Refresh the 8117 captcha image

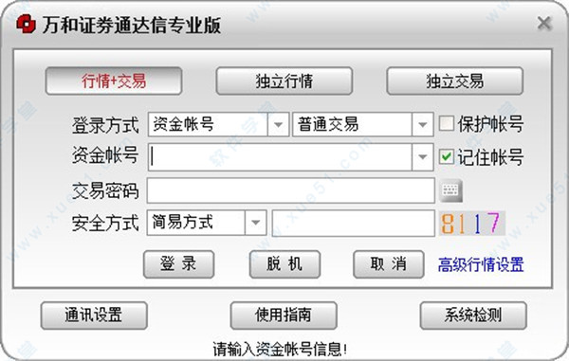click(471, 224)
